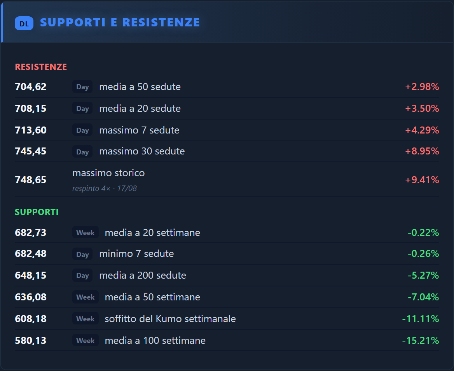Click the Week tag beside media a 50 settimane
This screenshot has width=454, height=371.
(x=86, y=297)
